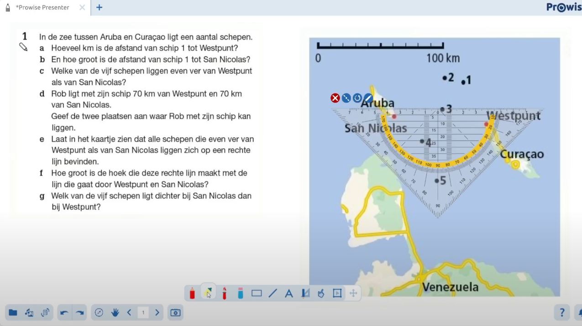
Task: Select the rectangle shape tool
Action: click(x=257, y=293)
